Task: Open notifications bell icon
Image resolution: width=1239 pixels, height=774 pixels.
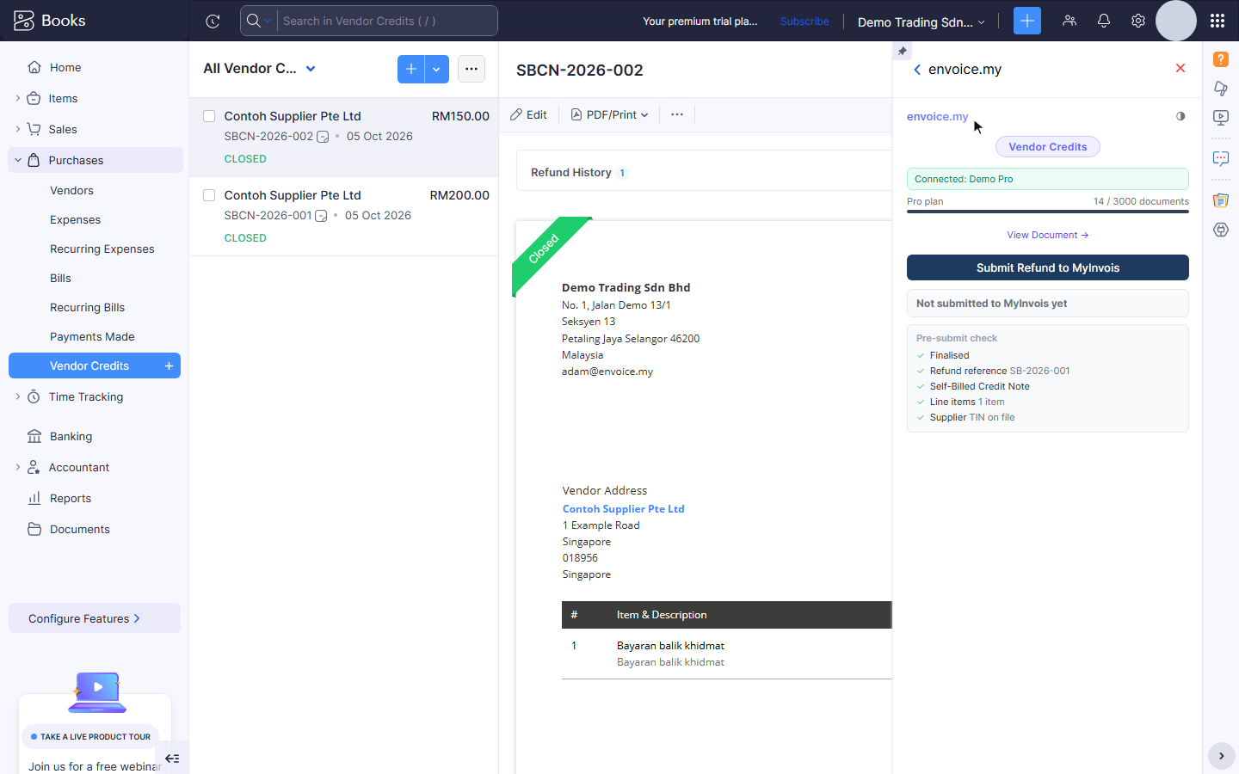Action: click(x=1104, y=21)
